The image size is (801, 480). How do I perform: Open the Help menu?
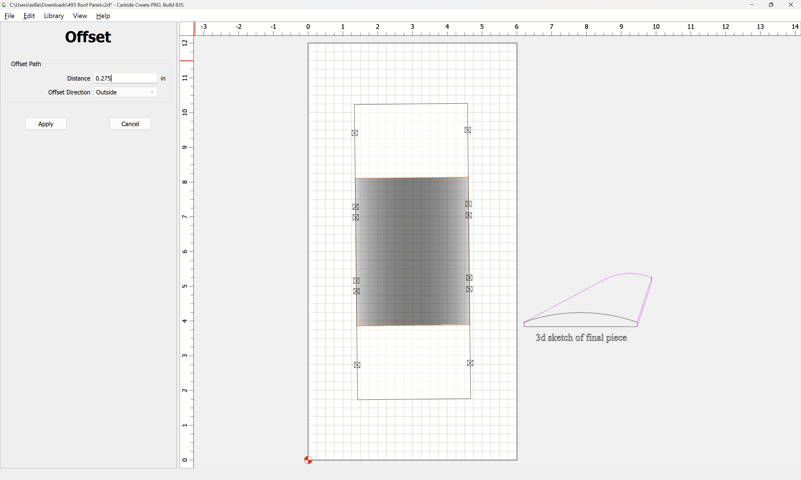103,16
